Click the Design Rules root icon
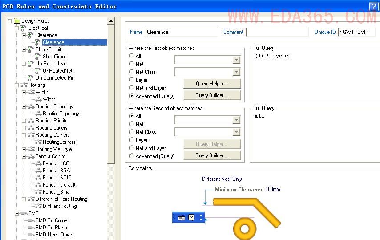Screen dimensions: 380x240 click(x=17, y=21)
